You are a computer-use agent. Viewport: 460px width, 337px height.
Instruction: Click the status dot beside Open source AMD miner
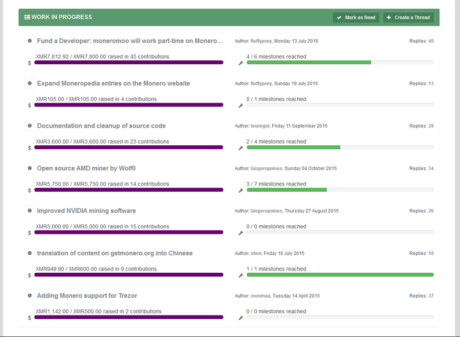click(30, 169)
